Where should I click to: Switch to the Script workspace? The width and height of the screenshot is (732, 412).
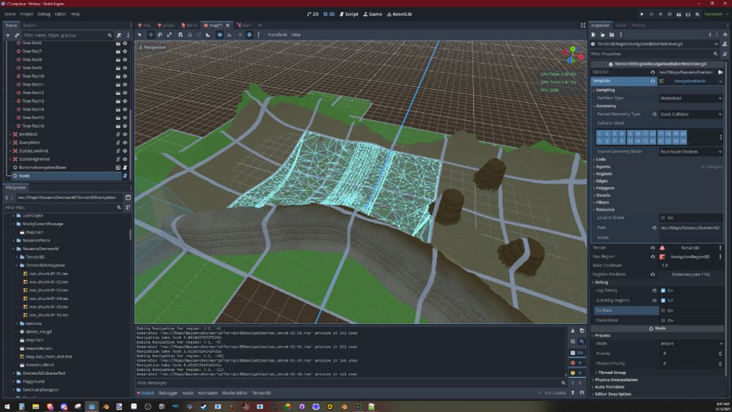(348, 14)
